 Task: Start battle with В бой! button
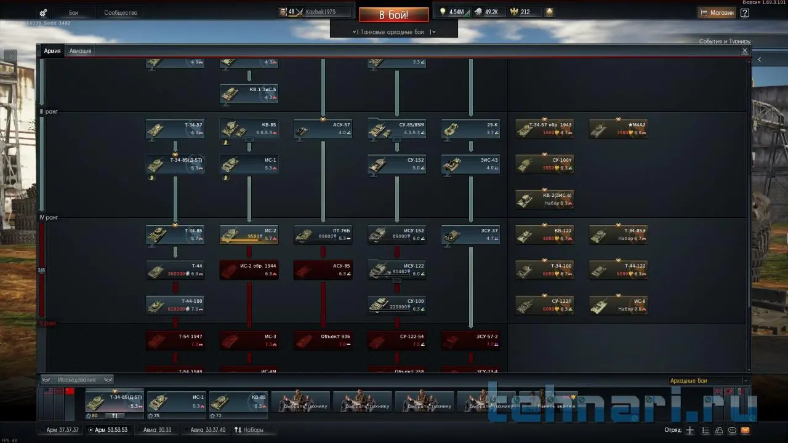(394, 15)
